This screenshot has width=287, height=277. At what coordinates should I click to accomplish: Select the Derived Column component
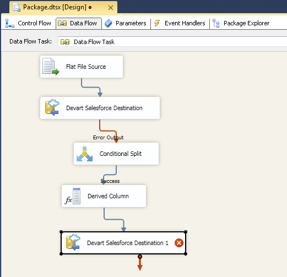point(104,196)
